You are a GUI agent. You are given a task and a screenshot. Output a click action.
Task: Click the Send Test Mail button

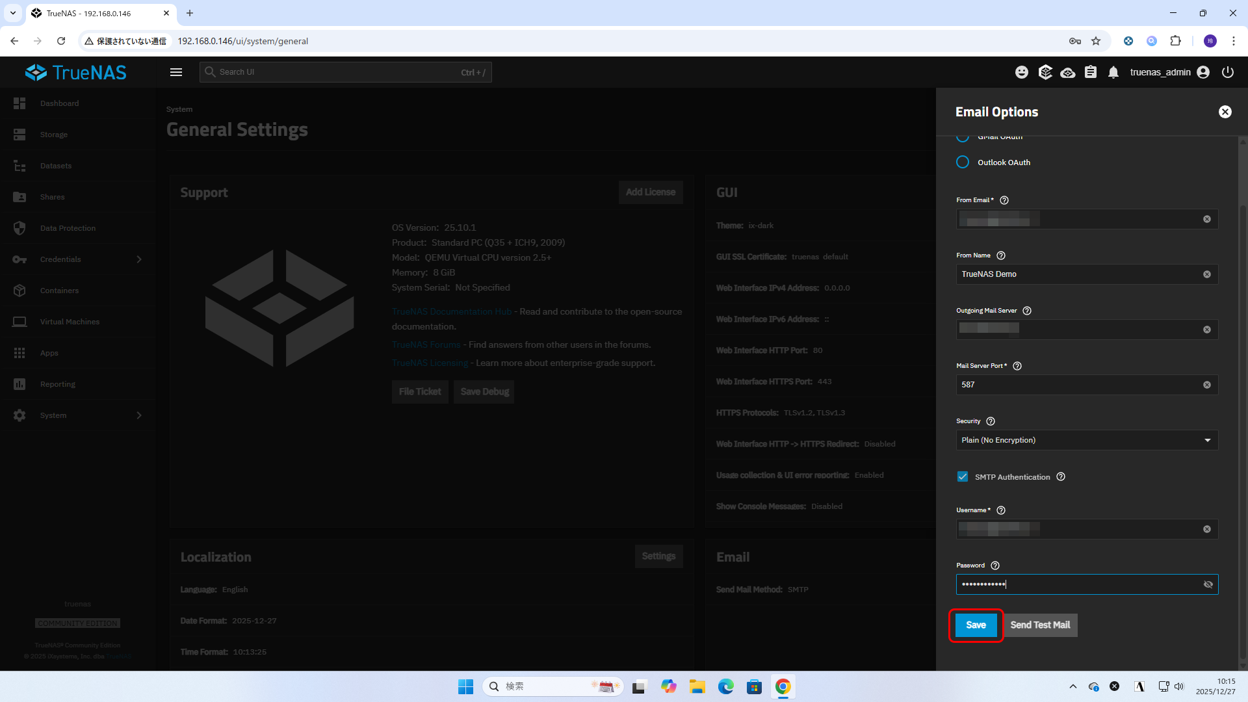click(1040, 625)
